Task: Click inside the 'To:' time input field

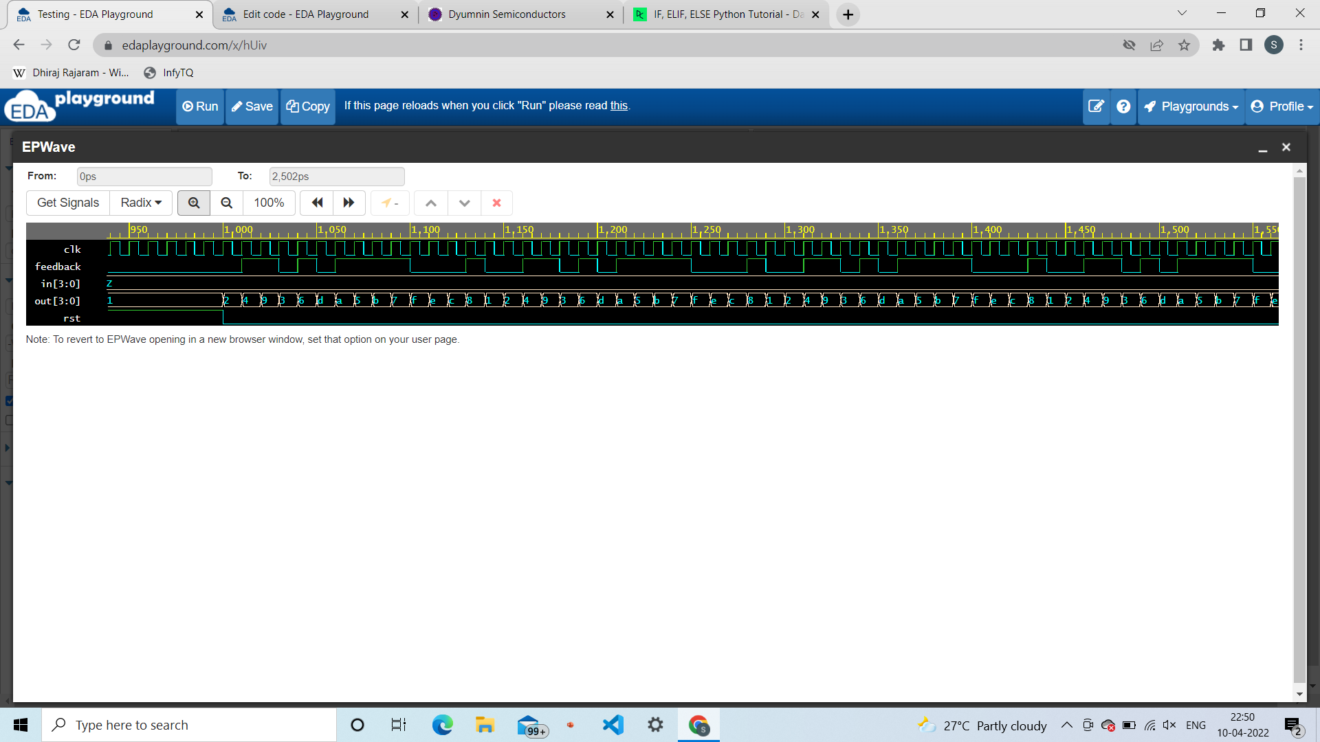Action: [x=336, y=176]
